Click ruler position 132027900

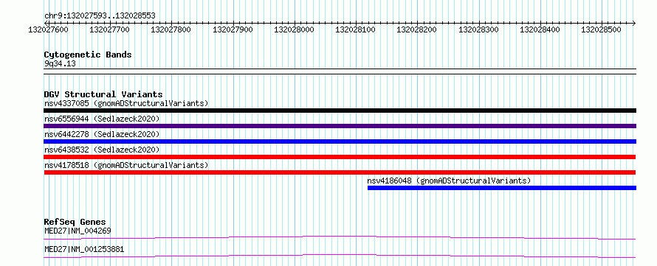tap(233, 29)
